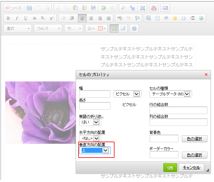214x182 pixels.
Task: Click the insert link chain icon
Action: tap(119, 18)
